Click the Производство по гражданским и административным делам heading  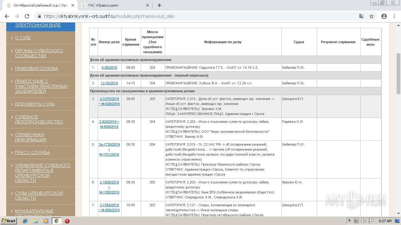143,91
